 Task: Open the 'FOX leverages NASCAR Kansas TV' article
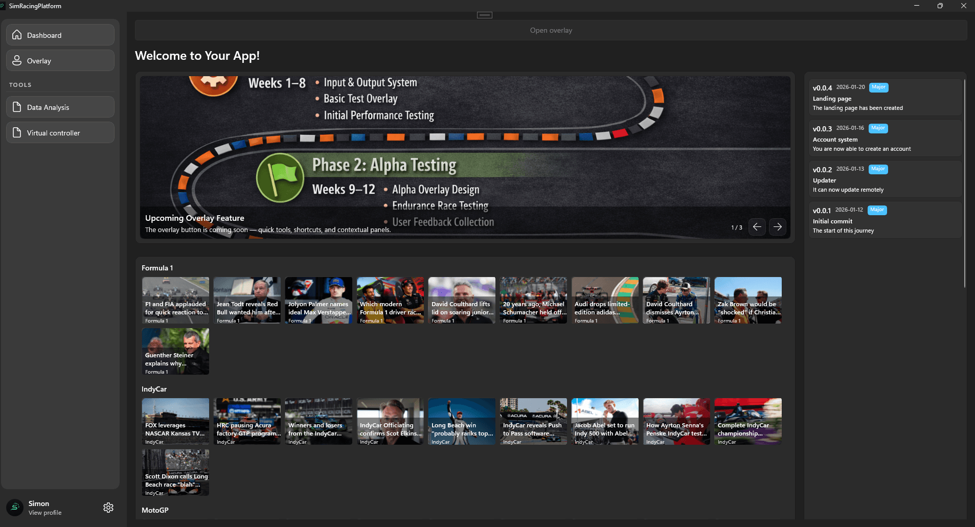point(175,421)
